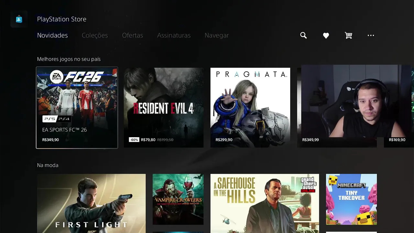This screenshot has height=233, width=414.
Task: Click the R$199,50 struck-through original price
Action: click(165, 140)
